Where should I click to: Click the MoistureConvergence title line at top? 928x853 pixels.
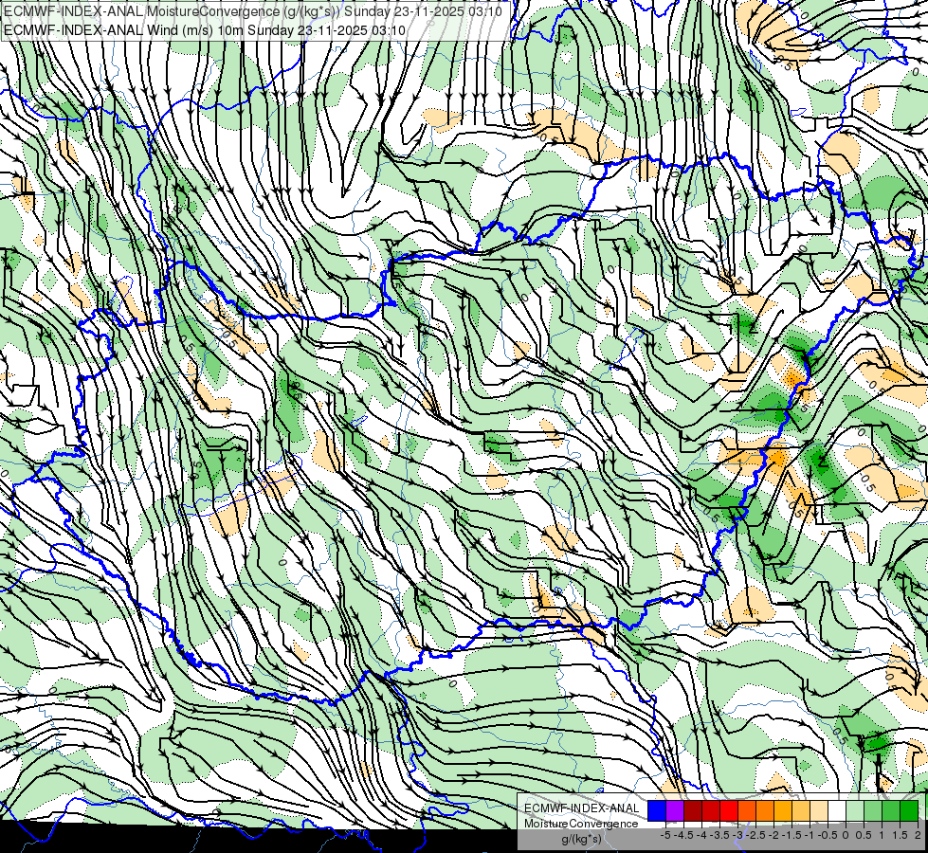[253, 11]
